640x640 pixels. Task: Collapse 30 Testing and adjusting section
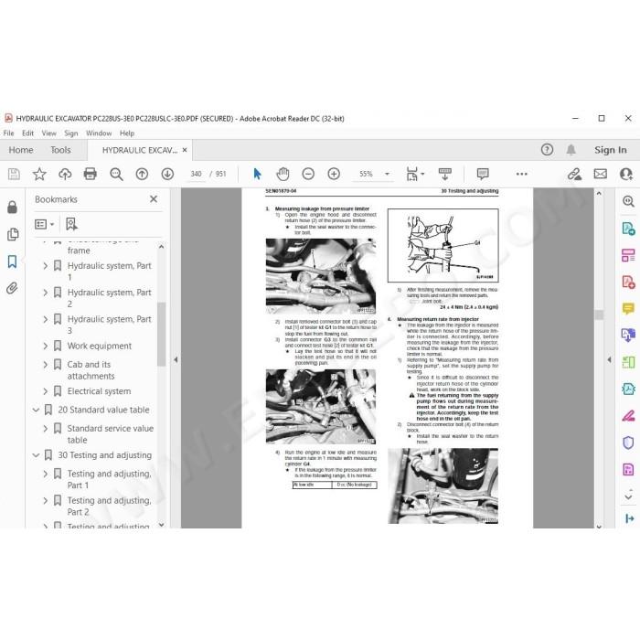(x=36, y=455)
